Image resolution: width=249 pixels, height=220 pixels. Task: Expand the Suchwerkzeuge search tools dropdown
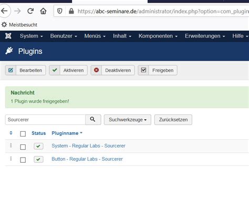[x=128, y=120]
